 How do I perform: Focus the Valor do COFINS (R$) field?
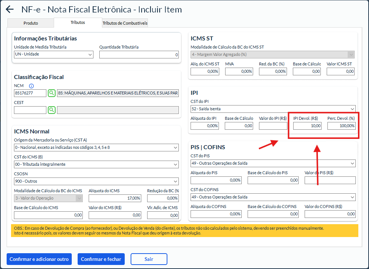[x=330, y=214]
